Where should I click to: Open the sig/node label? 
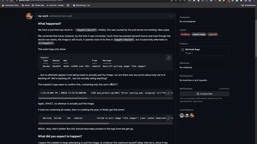pos(212,34)
